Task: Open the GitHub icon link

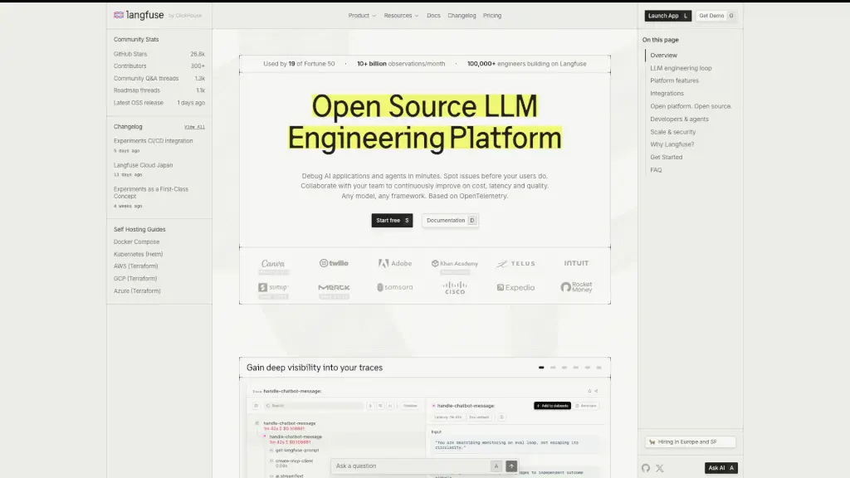Action: (x=646, y=468)
